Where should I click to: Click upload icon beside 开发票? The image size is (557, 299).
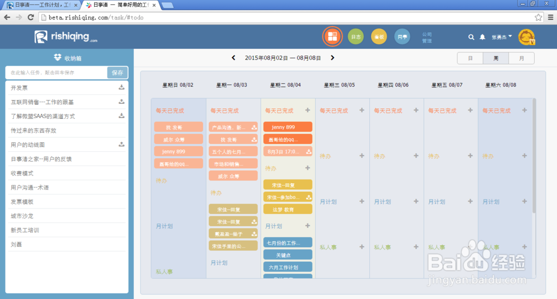121,87
